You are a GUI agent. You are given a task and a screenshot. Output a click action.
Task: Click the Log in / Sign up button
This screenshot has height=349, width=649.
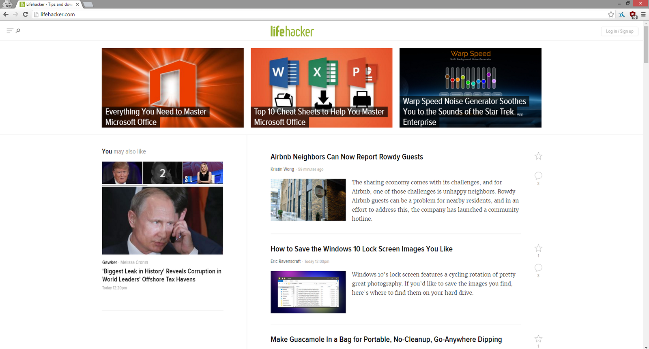tap(619, 31)
